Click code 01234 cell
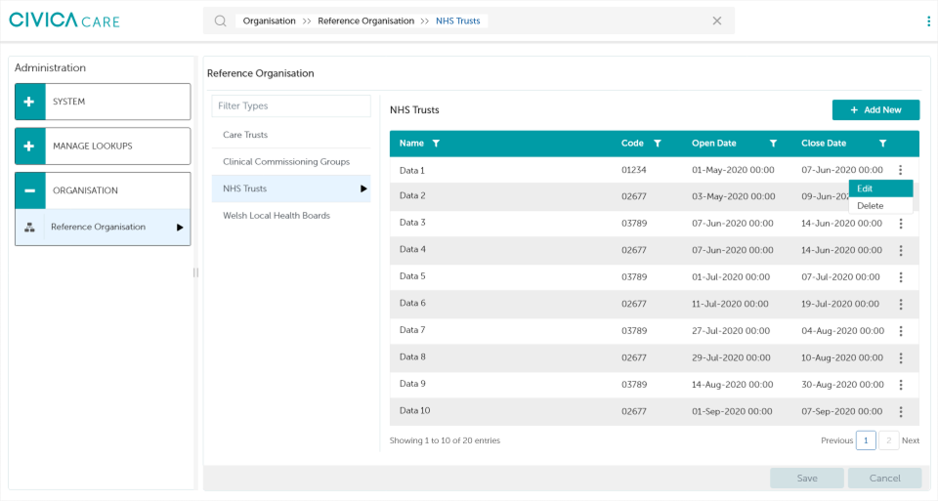The height and width of the screenshot is (501, 938). (x=634, y=170)
